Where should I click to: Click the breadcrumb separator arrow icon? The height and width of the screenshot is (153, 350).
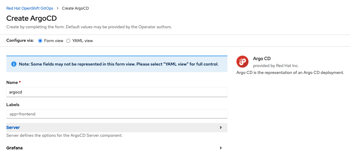(x=58, y=8)
